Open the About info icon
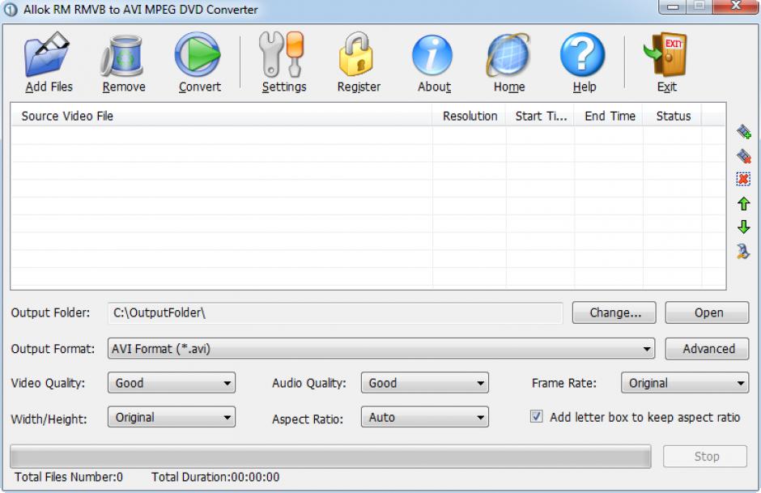The image size is (761, 493). click(432, 55)
